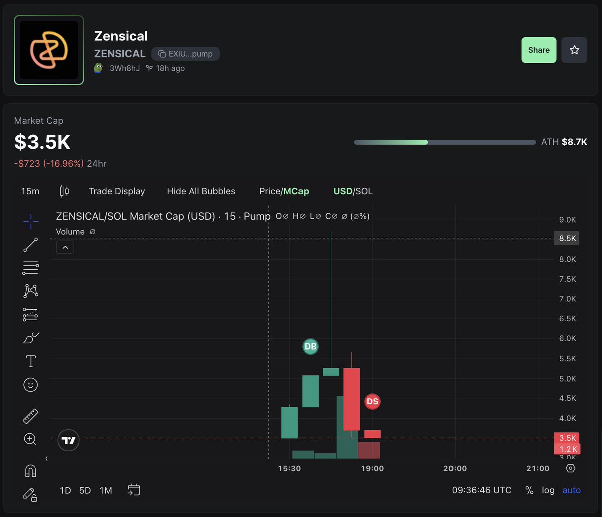
Task: Set chart range to 1M
Action: 106,490
